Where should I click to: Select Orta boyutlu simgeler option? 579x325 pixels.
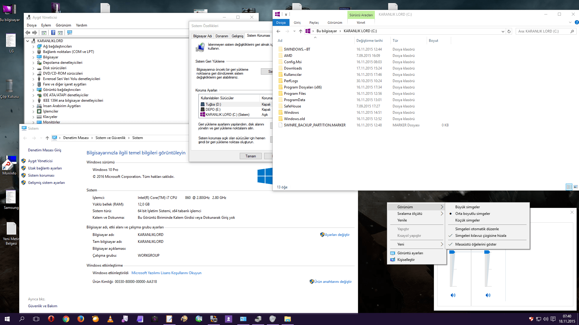473,214
